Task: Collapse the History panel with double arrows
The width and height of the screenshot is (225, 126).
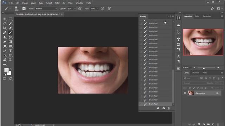Action: click(x=168, y=16)
